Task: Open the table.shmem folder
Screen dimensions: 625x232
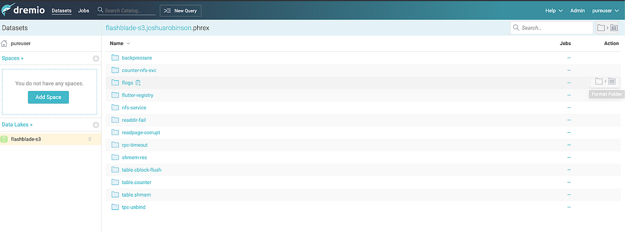Action: pyautogui.click(x=136, y=195)
